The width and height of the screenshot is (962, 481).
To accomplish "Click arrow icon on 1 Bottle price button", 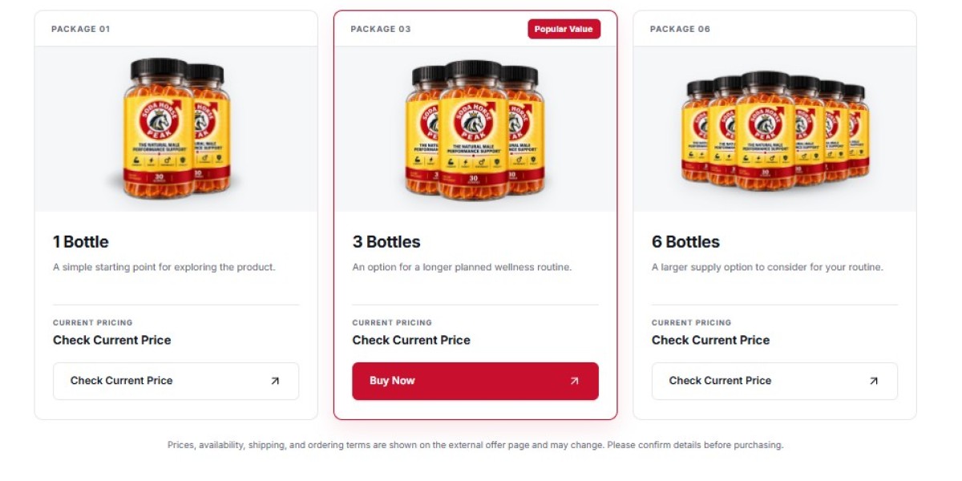I will 275,381.
